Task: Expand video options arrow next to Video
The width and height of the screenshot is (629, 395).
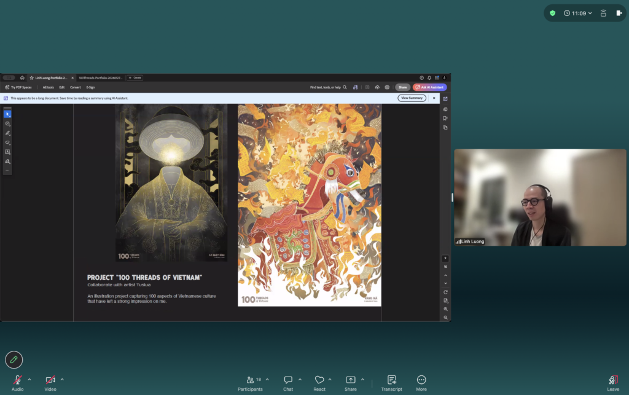Action: 62,380
